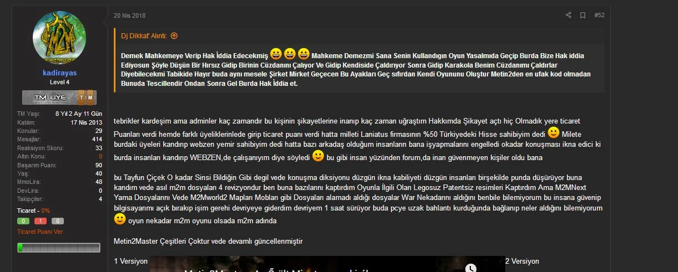Viewport: 678px width, 272px height.
Task: Click the embedded video thumbnail at bottom
Action: (327, 264)
